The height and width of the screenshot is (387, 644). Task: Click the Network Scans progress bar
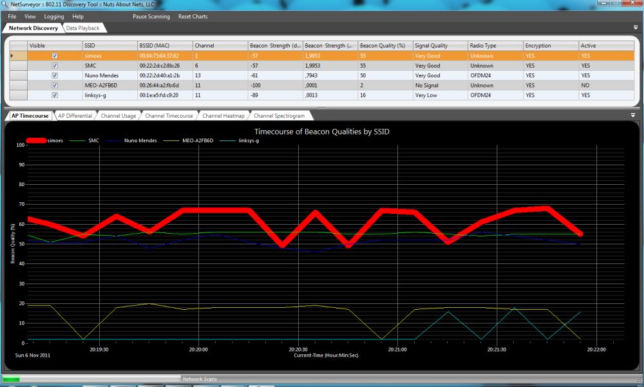(91, 379)
